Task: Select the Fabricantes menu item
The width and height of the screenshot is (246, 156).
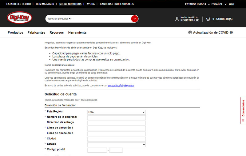Action: [36, 32]
